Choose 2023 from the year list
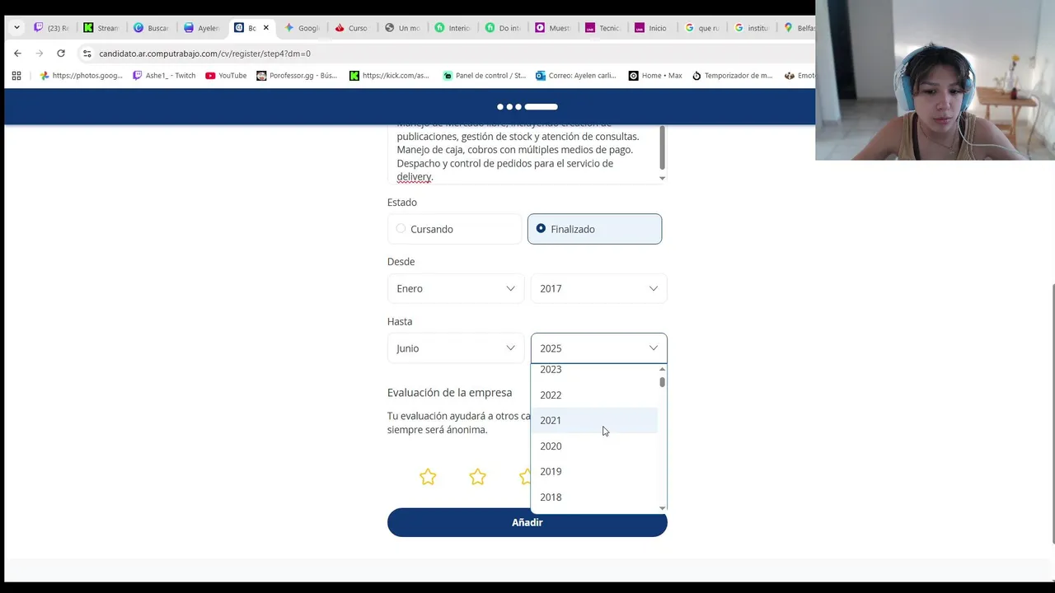Viewport: 1055px width, 593px height. 594,371
